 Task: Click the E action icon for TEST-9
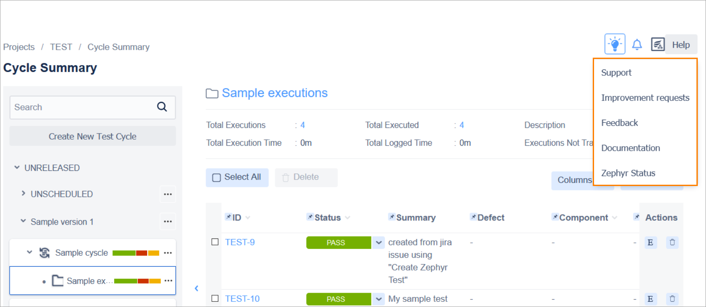(x=650, y=242)
